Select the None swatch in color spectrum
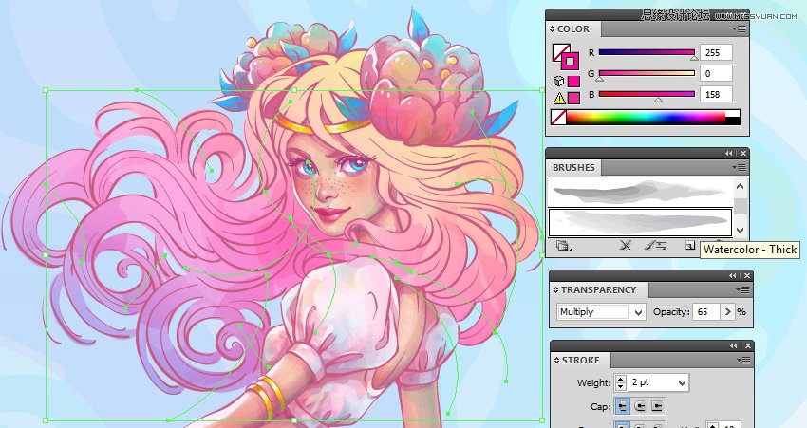The image size is (807, 428). pos(558,118)
